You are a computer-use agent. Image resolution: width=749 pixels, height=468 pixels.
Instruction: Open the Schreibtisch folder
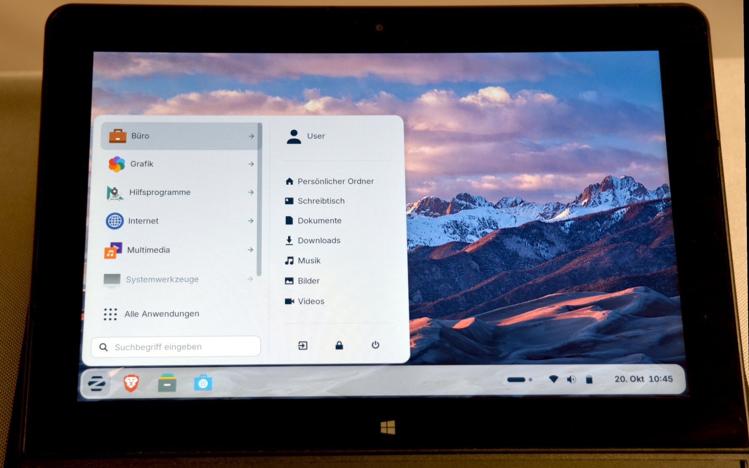(315, 201)
